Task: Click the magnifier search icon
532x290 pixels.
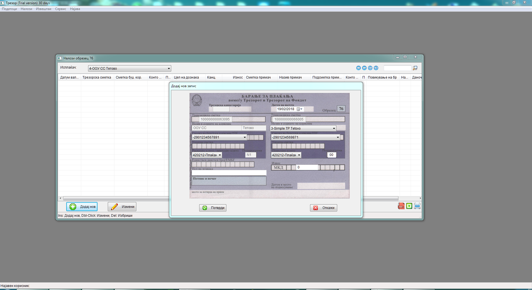Action: tap(415, 68)
